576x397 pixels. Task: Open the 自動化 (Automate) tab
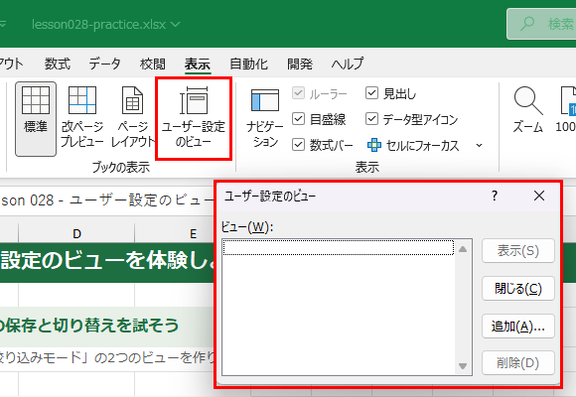click(248, 64)
